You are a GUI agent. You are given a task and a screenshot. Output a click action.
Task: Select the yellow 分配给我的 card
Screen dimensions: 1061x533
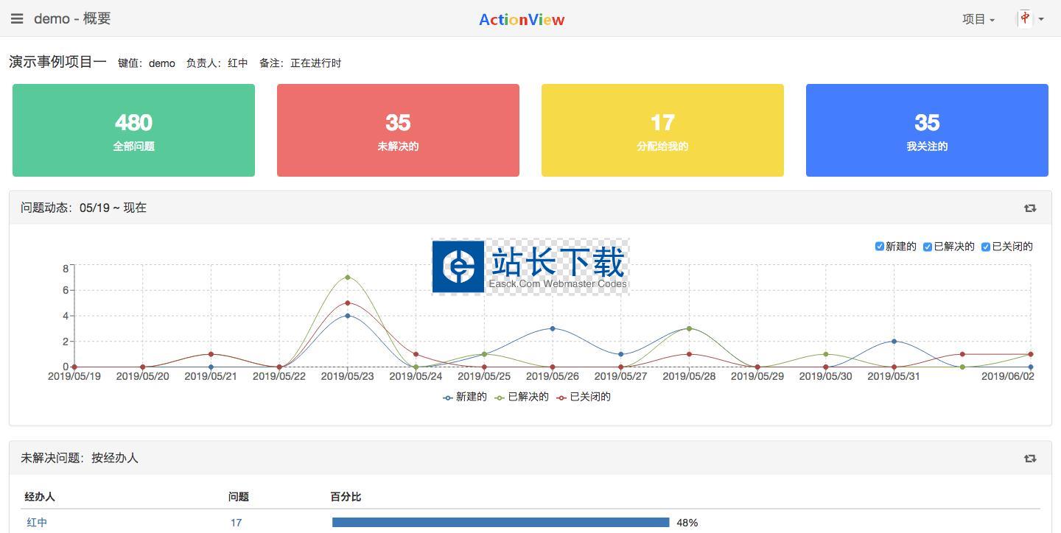[x=662, y=130]
